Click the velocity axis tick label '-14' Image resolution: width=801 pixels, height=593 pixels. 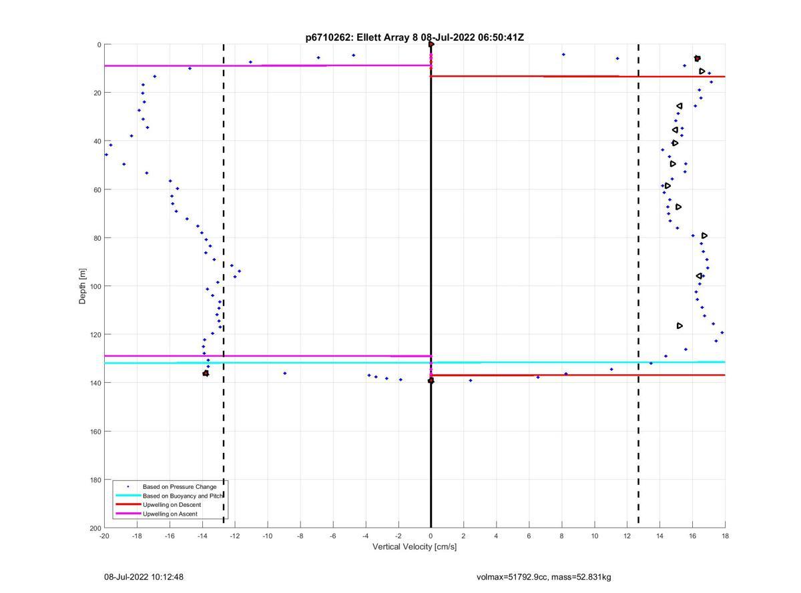click(202, 536)
